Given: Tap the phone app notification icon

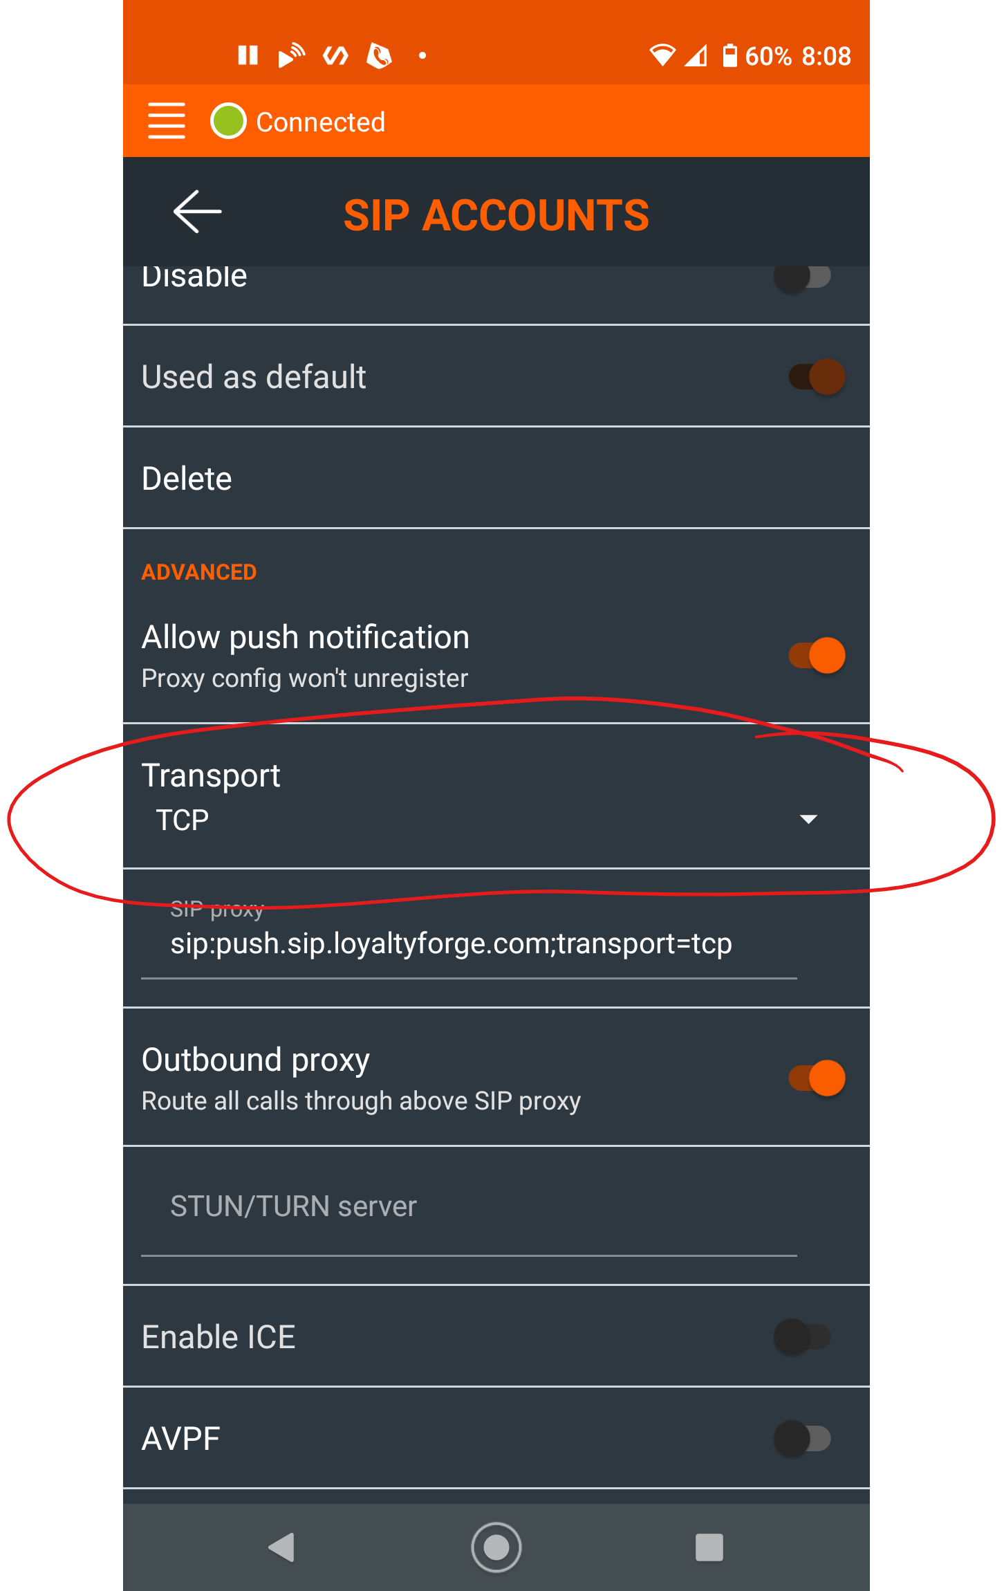Looking at the screenshot, I should click(379, 55).
